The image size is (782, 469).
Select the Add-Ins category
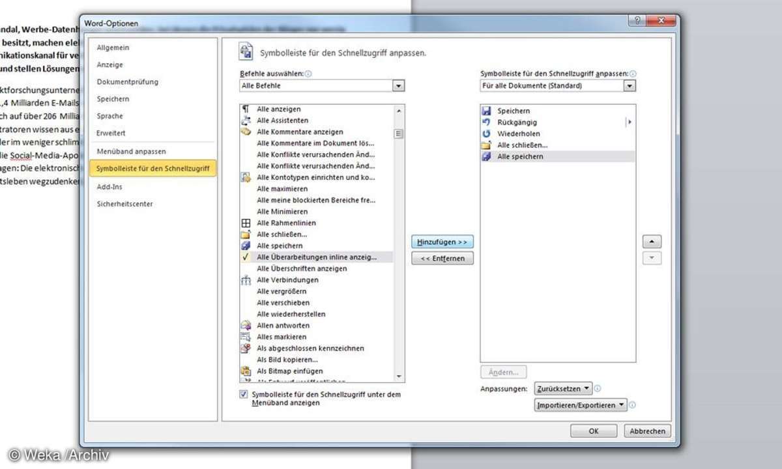(x=109, y=186)
